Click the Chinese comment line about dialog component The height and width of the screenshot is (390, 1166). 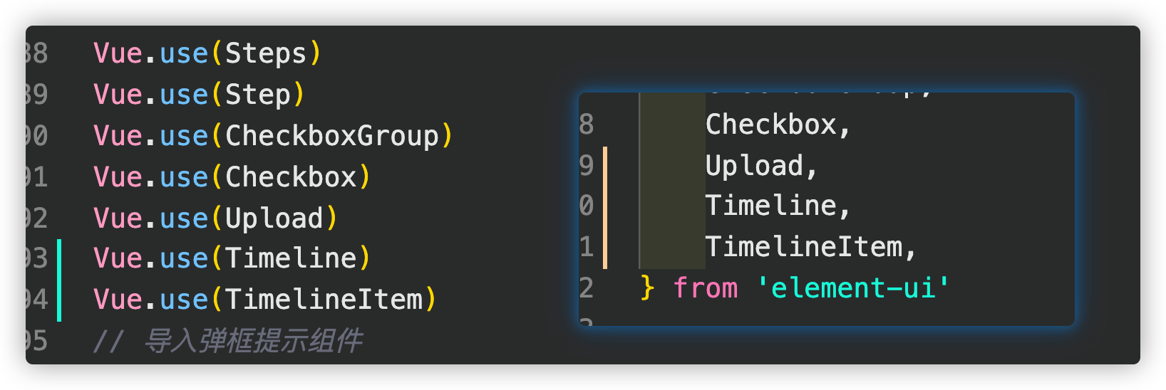point(228,341)
